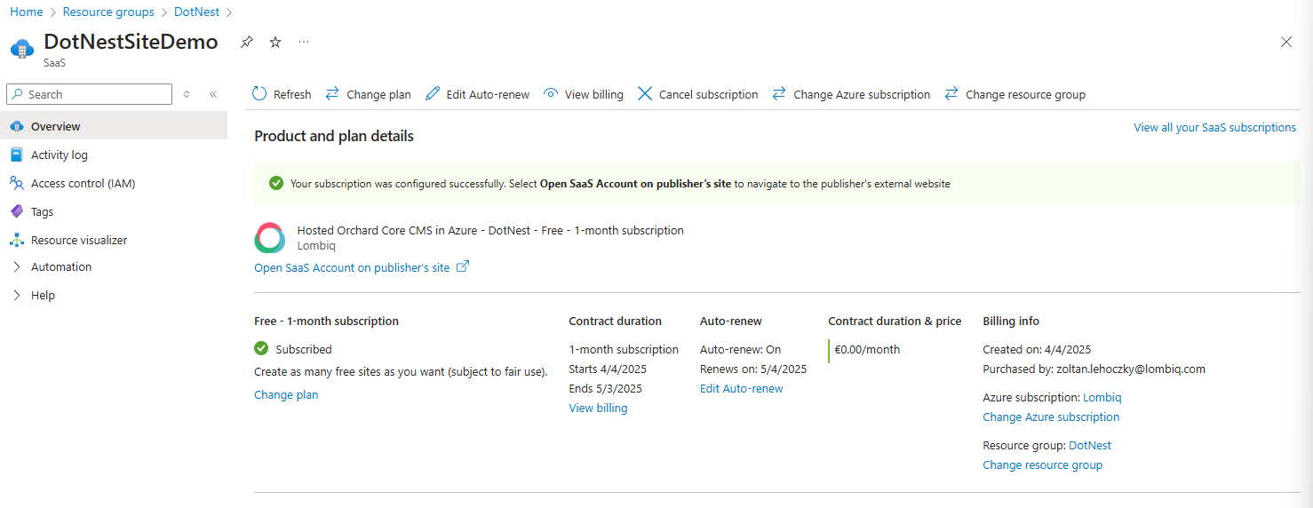Click the DotNest product logo
This screenshot has height=508, width=1313.
(269, 238)
